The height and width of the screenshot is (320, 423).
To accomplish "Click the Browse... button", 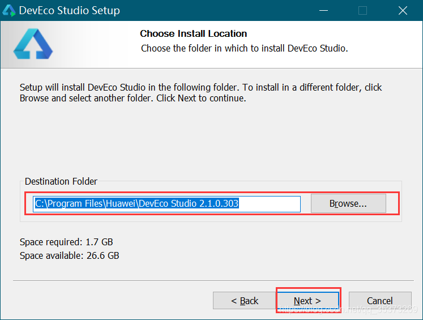I will 348,203.
